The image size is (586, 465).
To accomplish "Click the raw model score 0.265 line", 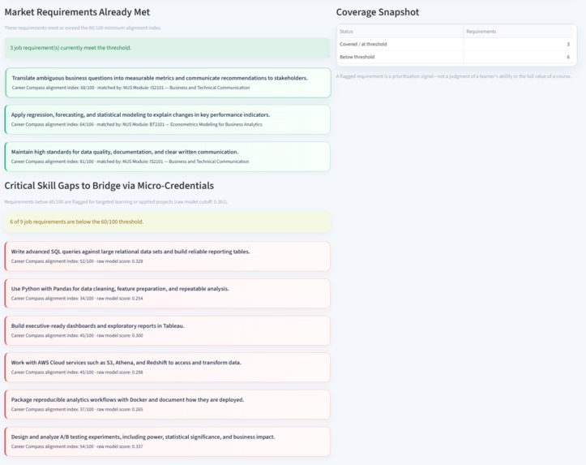I will 77,409.
